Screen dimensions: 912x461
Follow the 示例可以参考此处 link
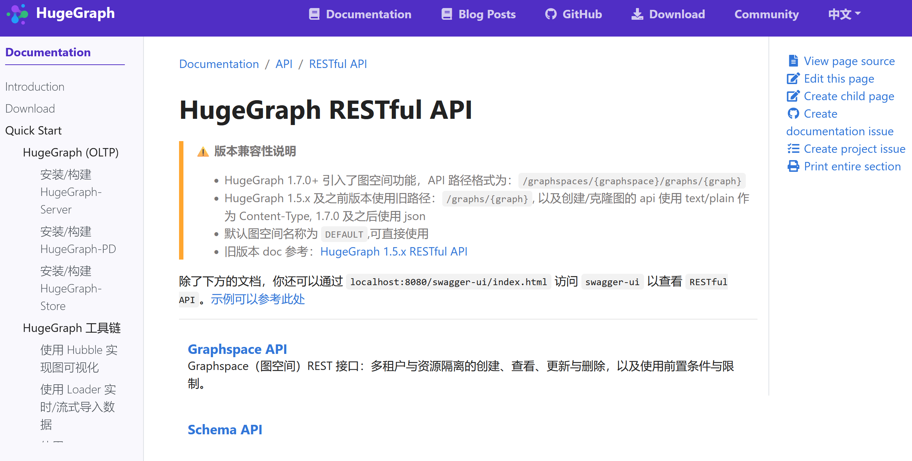[258, 299]
